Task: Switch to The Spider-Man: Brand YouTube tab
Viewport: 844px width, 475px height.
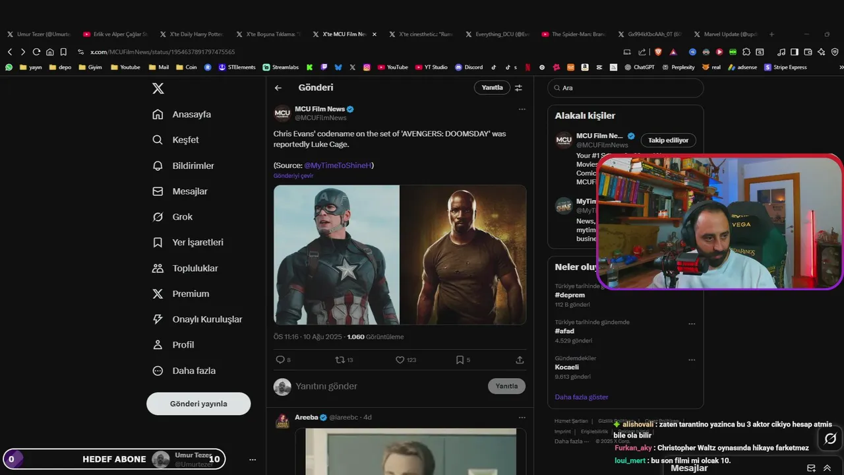Action: click(x=573, y=34)
